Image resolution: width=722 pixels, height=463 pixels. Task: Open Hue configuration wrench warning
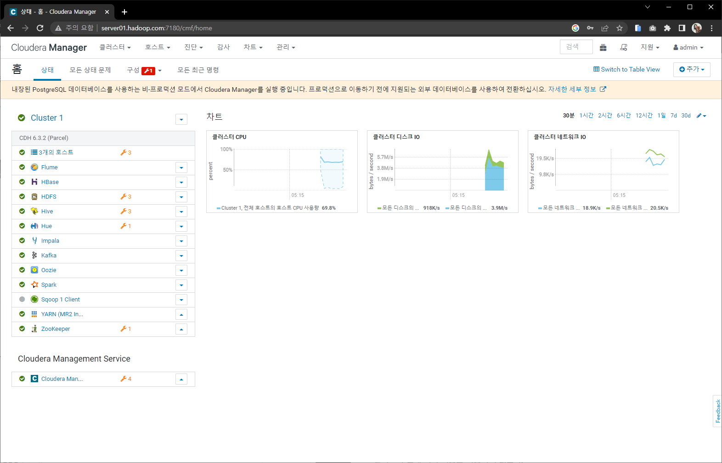(x=126, y=226)
